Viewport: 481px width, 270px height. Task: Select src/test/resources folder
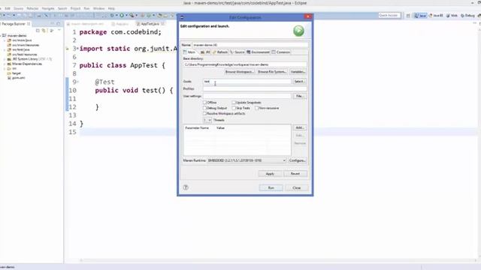[x=25, y=55]
